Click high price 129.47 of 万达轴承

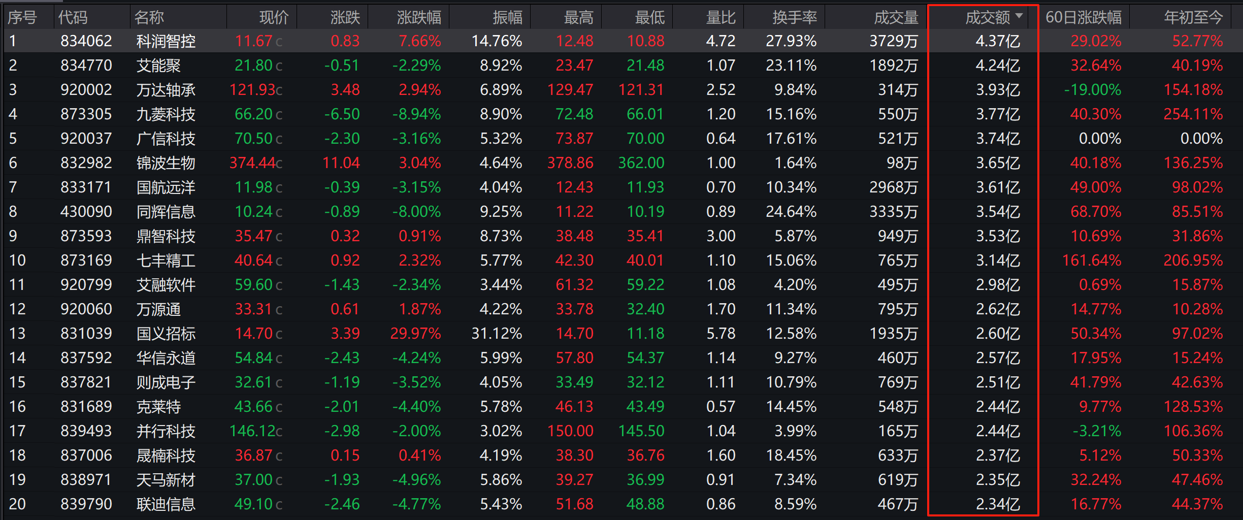[570, 89]
